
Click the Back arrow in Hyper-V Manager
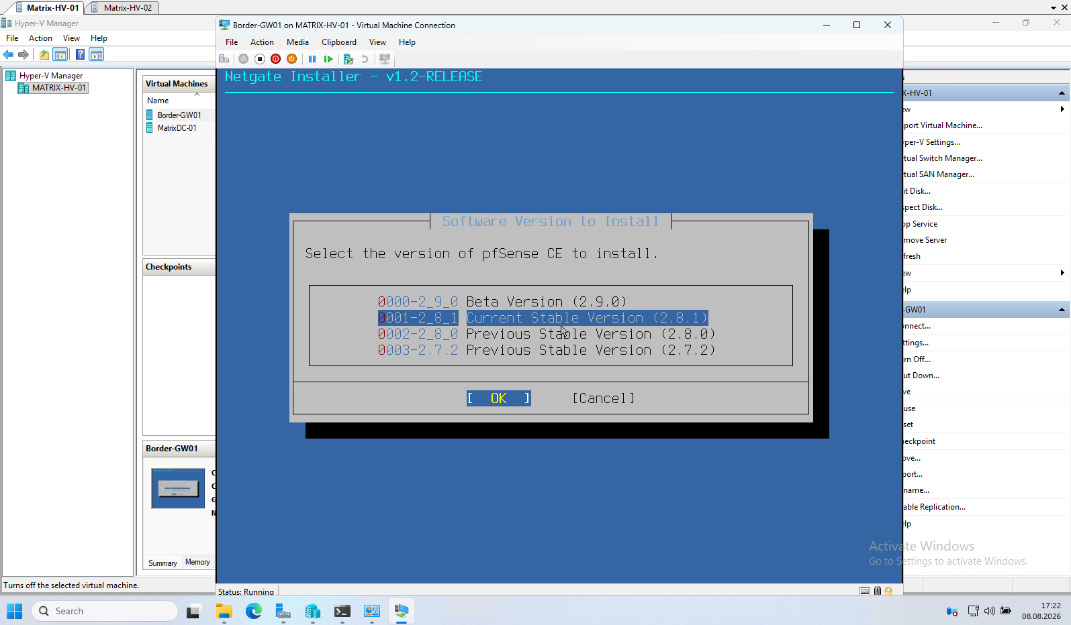click(x=9, y=55)
